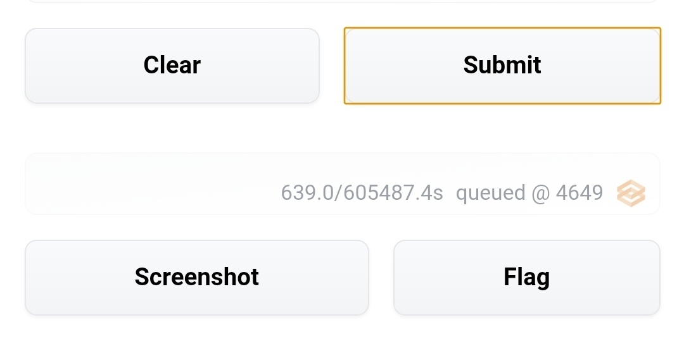
Task: Click the orange Gradio logo icon
Action: [631, 193]
